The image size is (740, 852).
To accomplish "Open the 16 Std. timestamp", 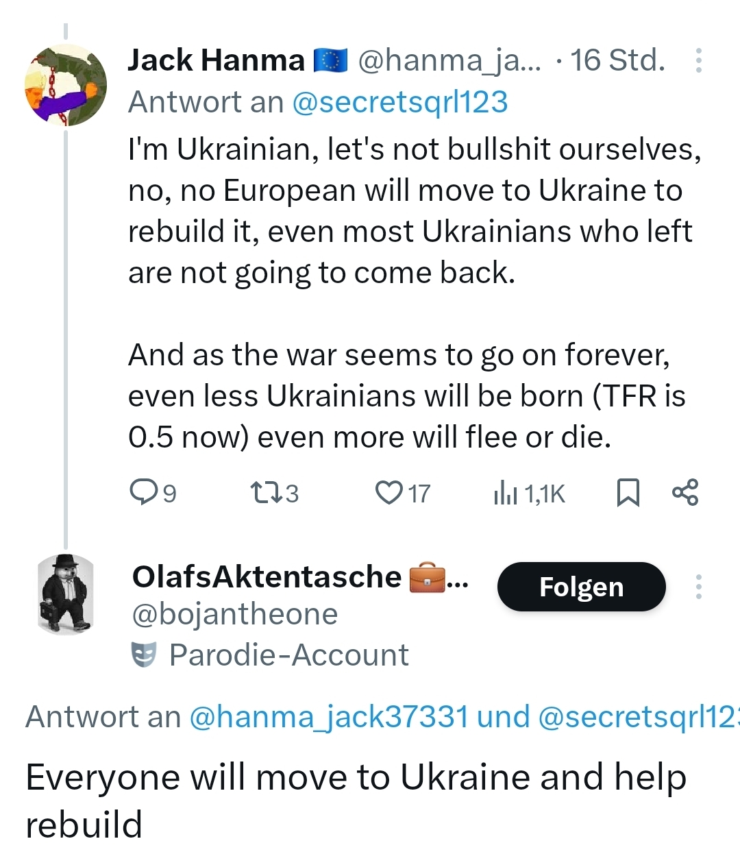I will coord(617,60).
